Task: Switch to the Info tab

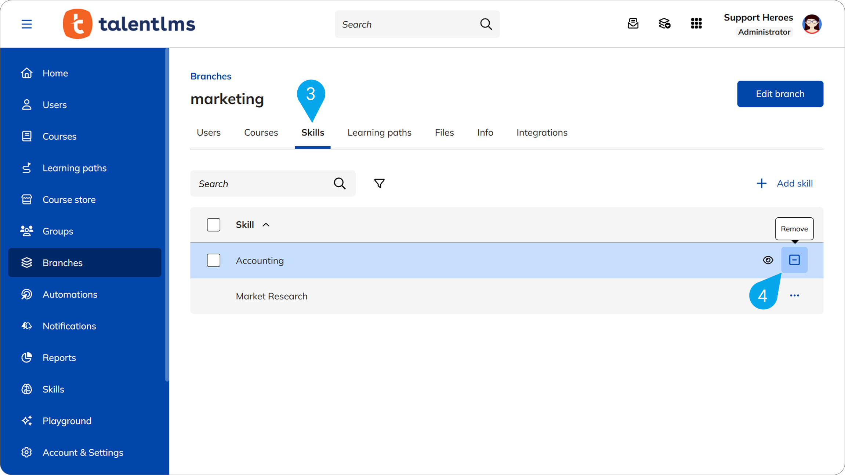Action: click(x=485, y=133)
